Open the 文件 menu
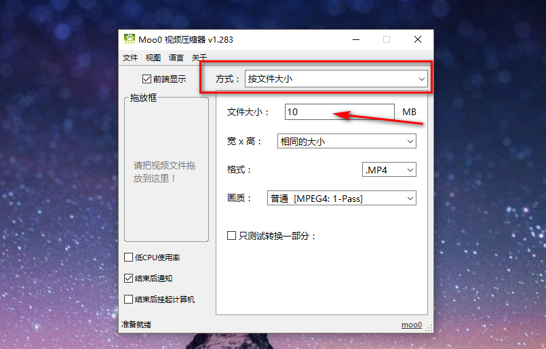This screenshot has height=349, width=546. (x=130, y=58)
